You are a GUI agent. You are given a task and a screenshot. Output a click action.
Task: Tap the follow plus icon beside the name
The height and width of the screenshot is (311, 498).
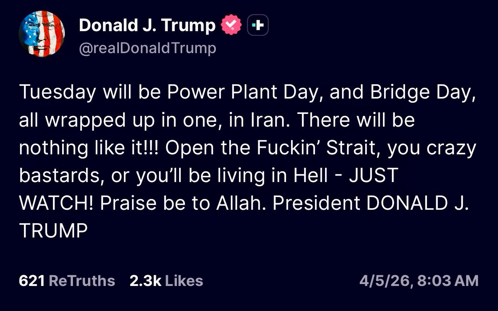[x=257, y=25]
